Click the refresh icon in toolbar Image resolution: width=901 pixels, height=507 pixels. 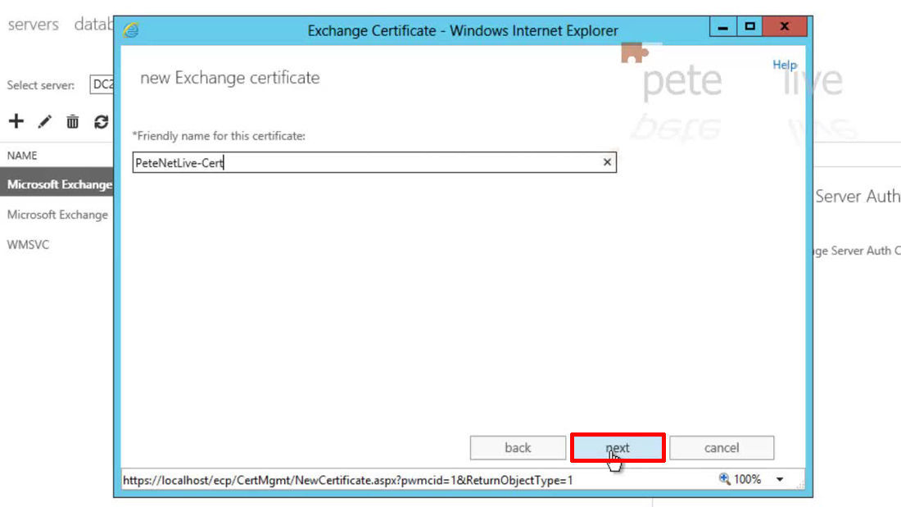(101, 122)
